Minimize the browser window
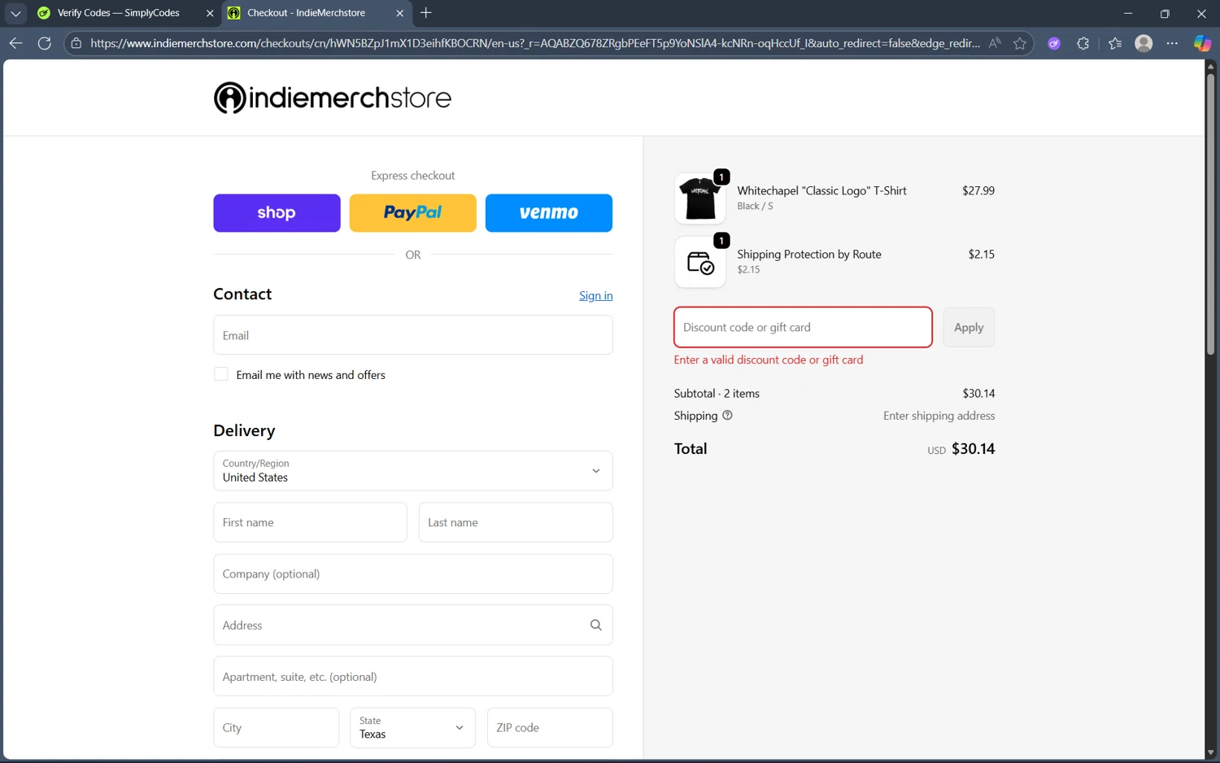Screen dimensions: 1220x763 pyautogui.click(x=1128, y=13)
